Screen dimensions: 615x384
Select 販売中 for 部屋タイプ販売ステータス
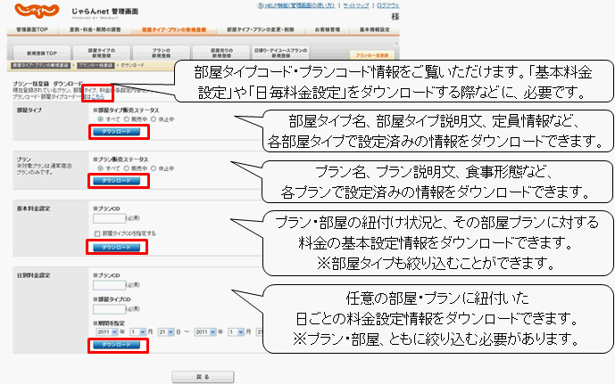point(126,119)
